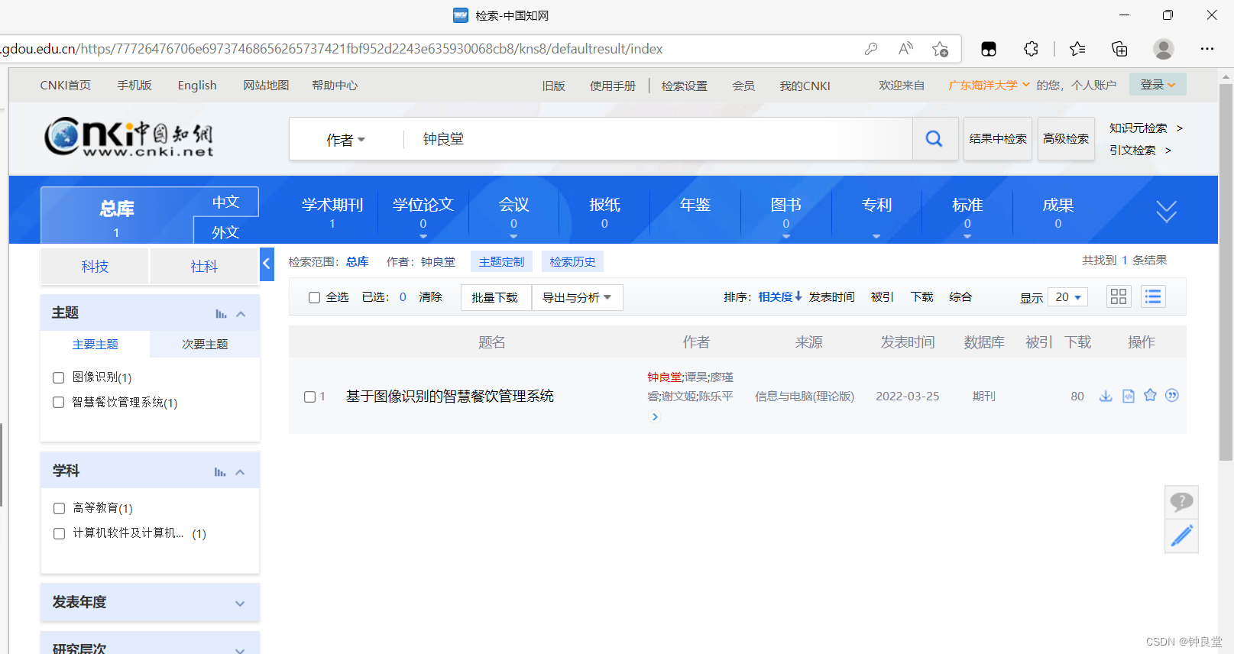Check the 高等教育(1) filter
Image resolution: width=1234 pixels, height=654 pixels.
point(59,508)
